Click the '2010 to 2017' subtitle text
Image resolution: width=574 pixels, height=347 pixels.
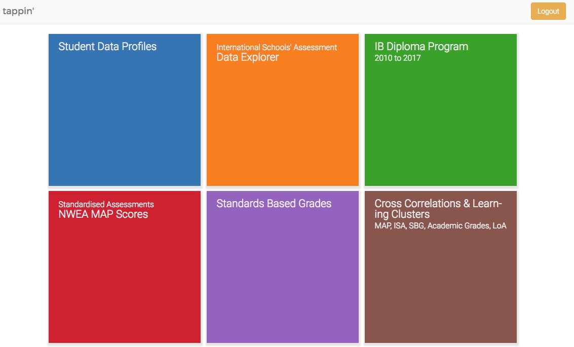[x=397, y=58]
